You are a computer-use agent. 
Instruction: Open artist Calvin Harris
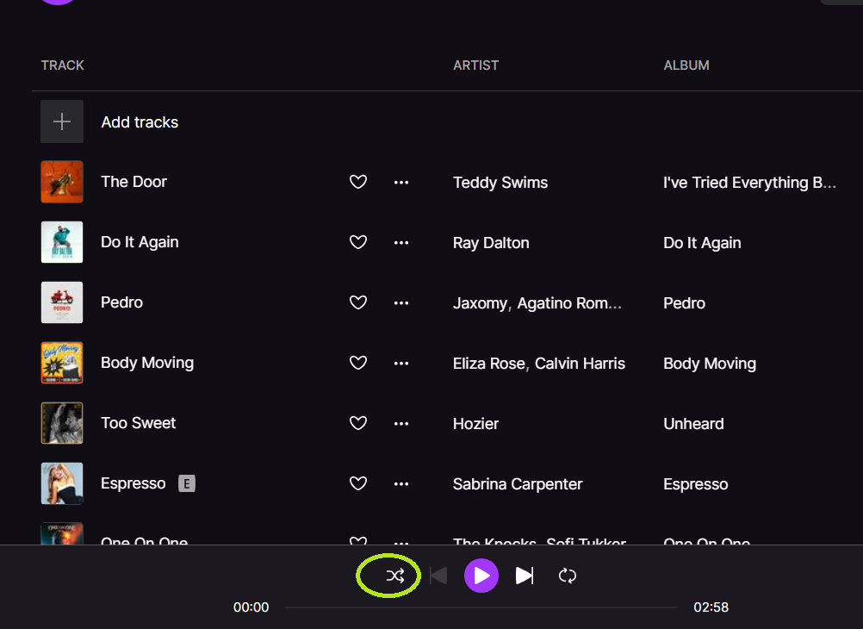581,364
